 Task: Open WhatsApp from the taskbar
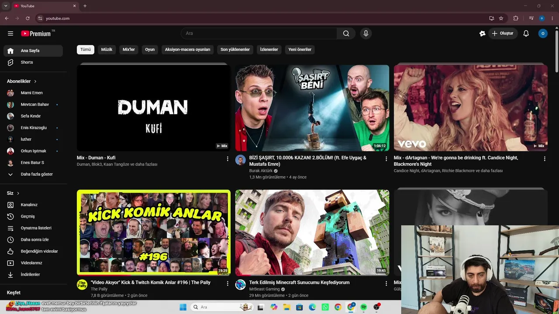325,307
